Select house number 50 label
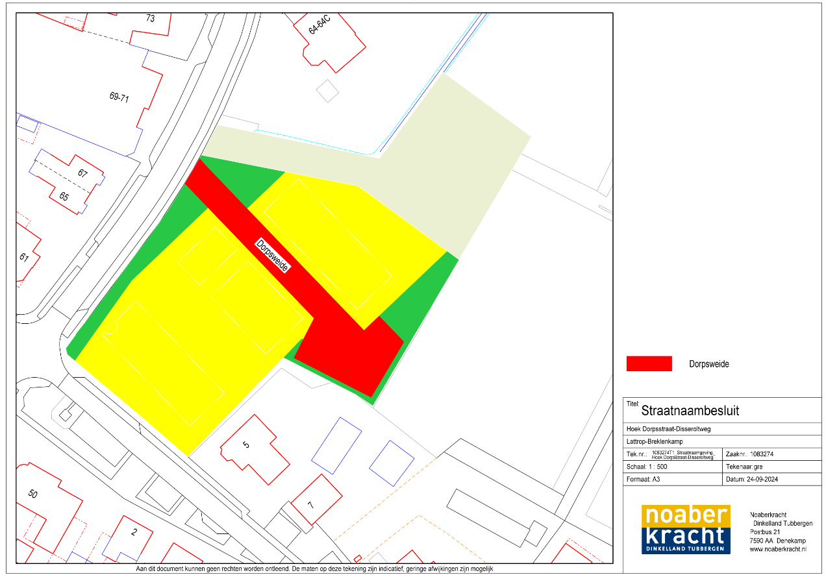Image resolution: width=826 pixels, height=575 pixels. coord(33,494)
